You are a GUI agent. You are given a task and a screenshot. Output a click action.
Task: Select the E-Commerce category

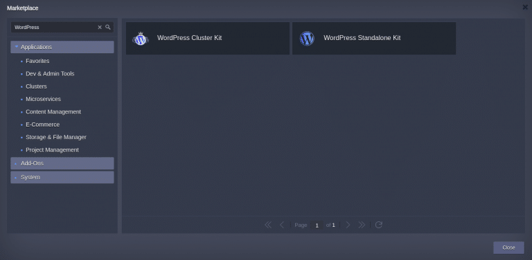click(x=42, y=124)
